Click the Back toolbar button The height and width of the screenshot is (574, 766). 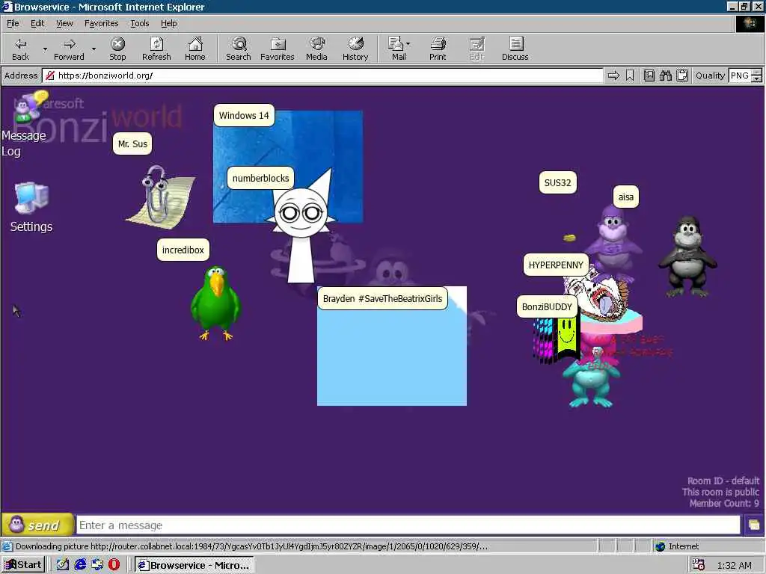pyautogui.click(x=20, y=49)
